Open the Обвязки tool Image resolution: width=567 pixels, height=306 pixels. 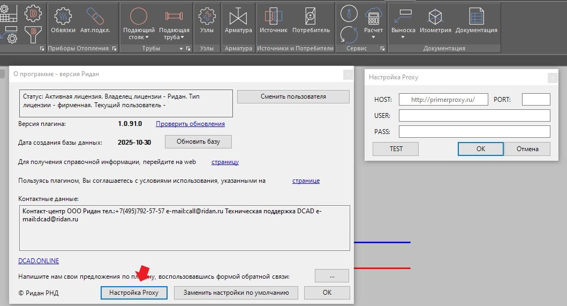[63, 21]
